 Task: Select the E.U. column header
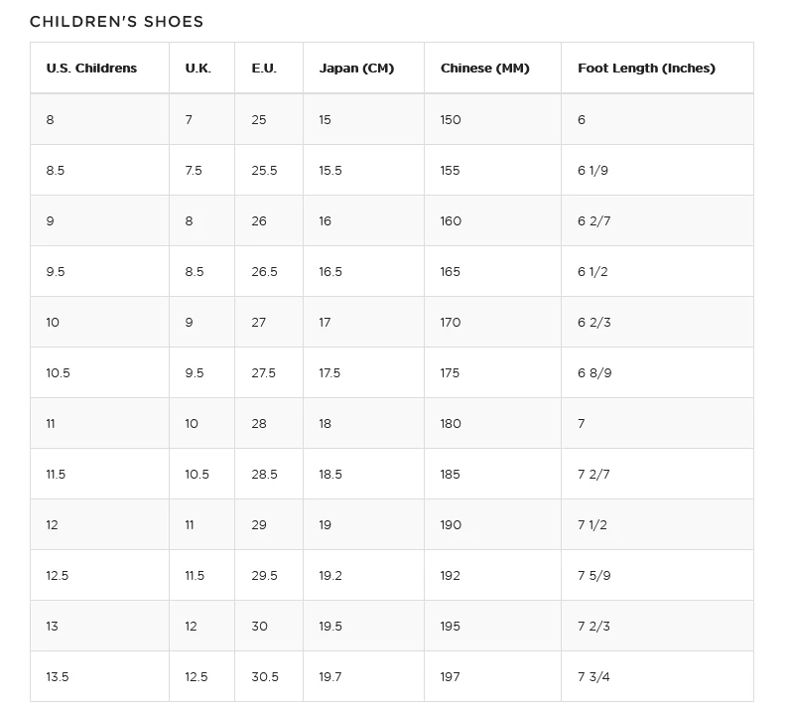264,69
